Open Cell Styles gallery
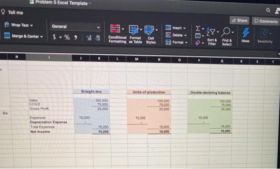Viewport: 280px width, 169px height. [151, 35]
